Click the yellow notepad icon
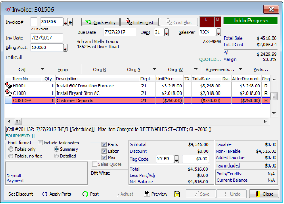 tap(177, 194)
